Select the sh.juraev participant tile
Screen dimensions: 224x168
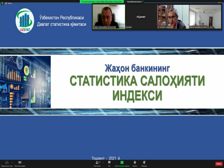(141, 17)
